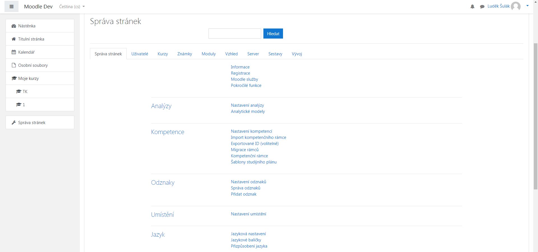Screen dimensions: 538x252
Task: Open the Čeština (cs) language dropdown
Action: click(x=72, y=6)
